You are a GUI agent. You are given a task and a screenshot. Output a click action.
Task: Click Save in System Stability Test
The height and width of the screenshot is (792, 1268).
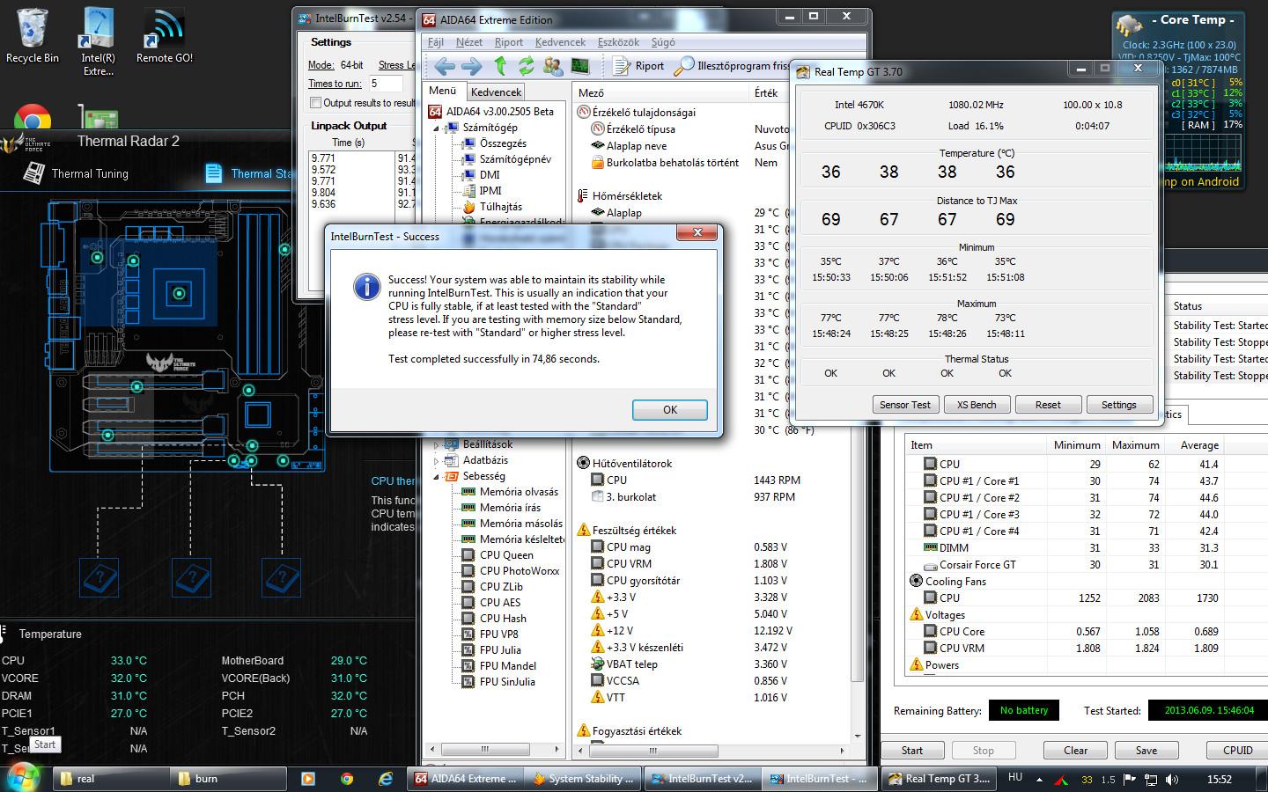click(x=1146, y=751)
